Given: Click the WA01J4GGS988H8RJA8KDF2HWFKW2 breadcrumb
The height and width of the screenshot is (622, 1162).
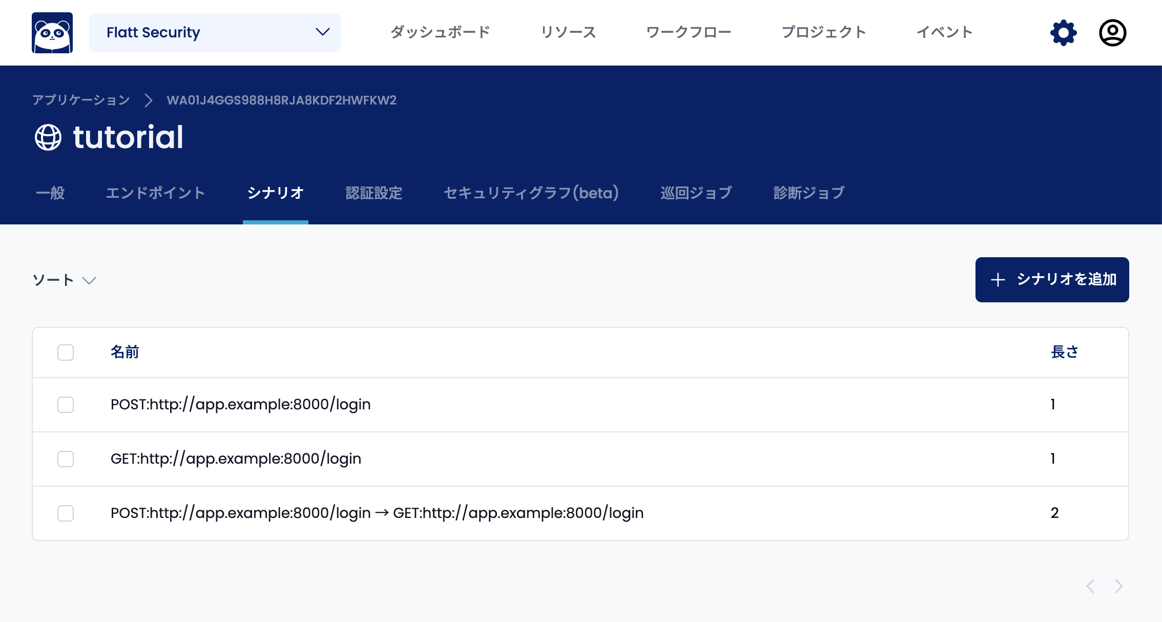Looking at the screenshot, I should pos(282,100).
